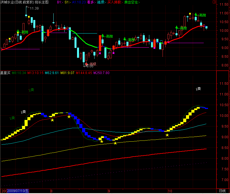Click the 8.00 price label on upper axis
Image resolution: width=230 pixels, height=194 pixels.
(x=225, y=65)
